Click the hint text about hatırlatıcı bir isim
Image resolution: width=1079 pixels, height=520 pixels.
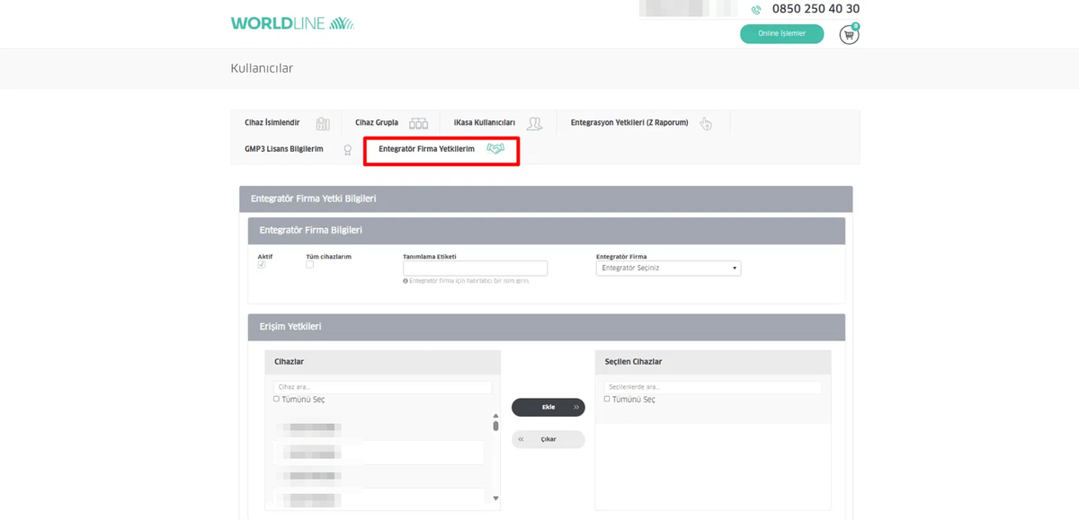(469, 281)
